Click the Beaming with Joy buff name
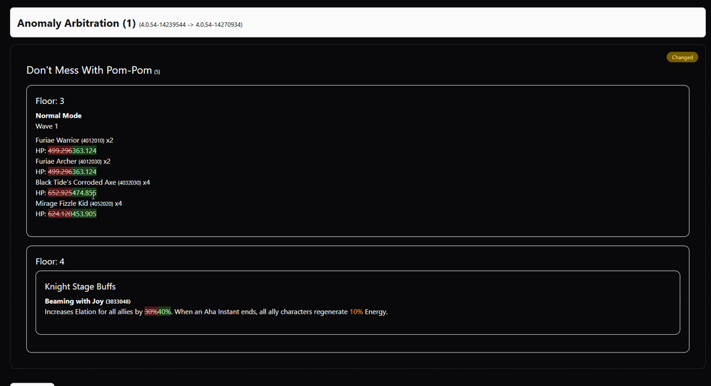Screen dimensions: 711x386 [74, 302]
